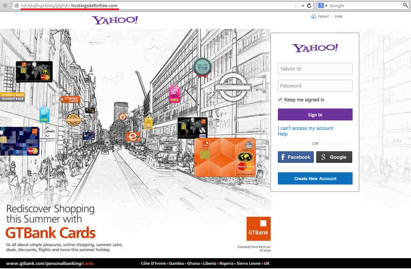Viewport: 411px width, 269px height.
Task: Click the orange GTBANK CARD label
Action: (x=70, y=99)
